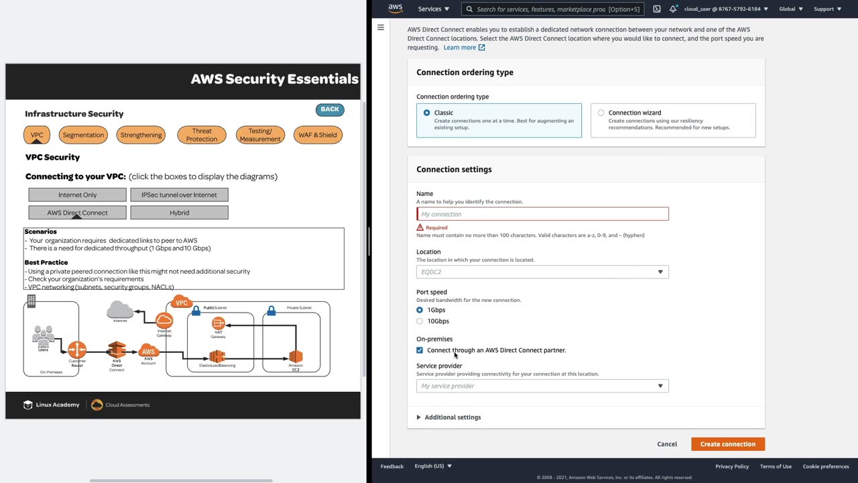Image resolution: width=858 pixels, height=483 pixels.
Task: Click the NAT Gateway icon in diagram
Action: [x=218, y=325]
